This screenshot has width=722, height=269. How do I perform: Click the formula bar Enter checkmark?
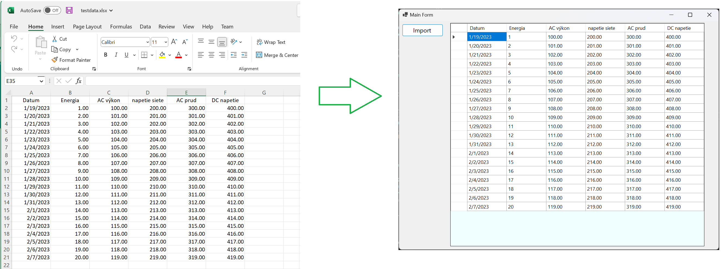(x=68, y=81)
